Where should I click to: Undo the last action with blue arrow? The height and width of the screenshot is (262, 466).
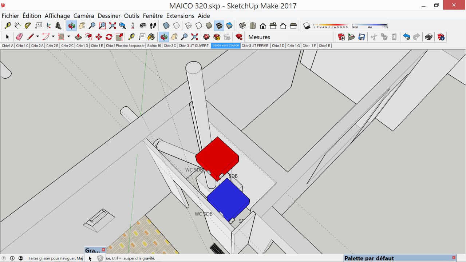(406, 37)
